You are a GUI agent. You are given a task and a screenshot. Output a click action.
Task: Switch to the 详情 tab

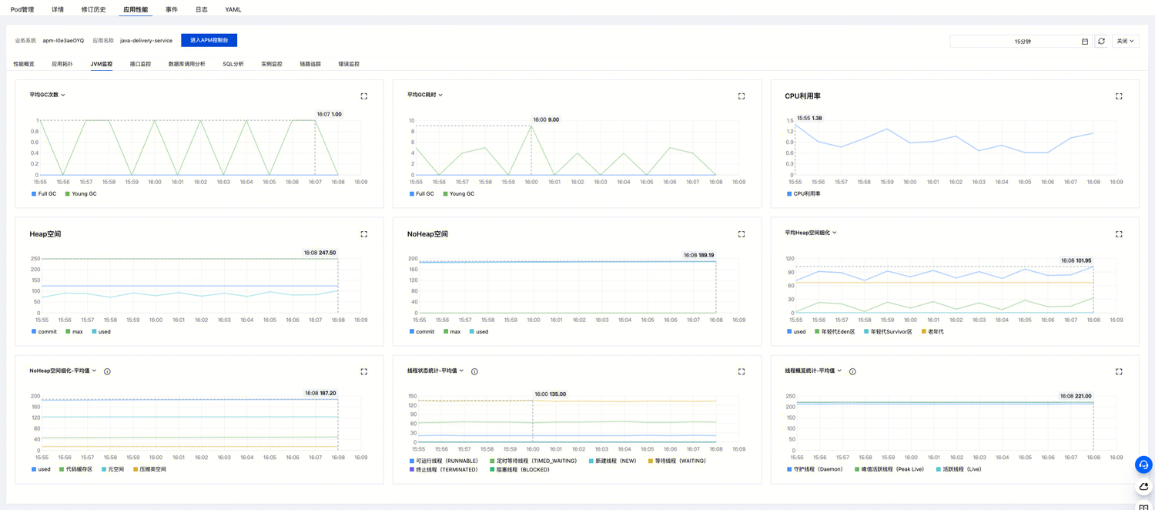pos(58,10)
